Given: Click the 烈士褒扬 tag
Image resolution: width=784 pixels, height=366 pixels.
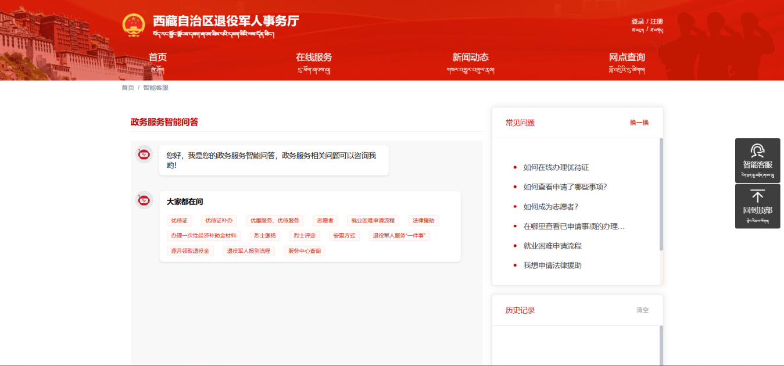Looking at the screenshot, I should (x=265, y=236).
